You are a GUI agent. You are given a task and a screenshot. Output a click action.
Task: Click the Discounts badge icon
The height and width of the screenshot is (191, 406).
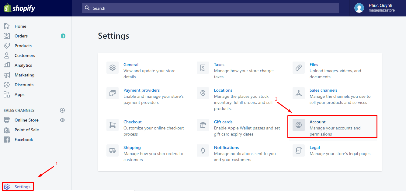pyautogui.click(x=7, y=85)
